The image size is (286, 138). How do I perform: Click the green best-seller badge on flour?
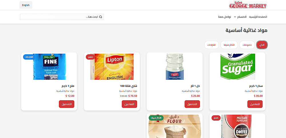click(x=156, y=118)
